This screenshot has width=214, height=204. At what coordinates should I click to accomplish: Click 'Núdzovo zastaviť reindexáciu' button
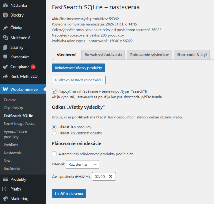point(79,80)
